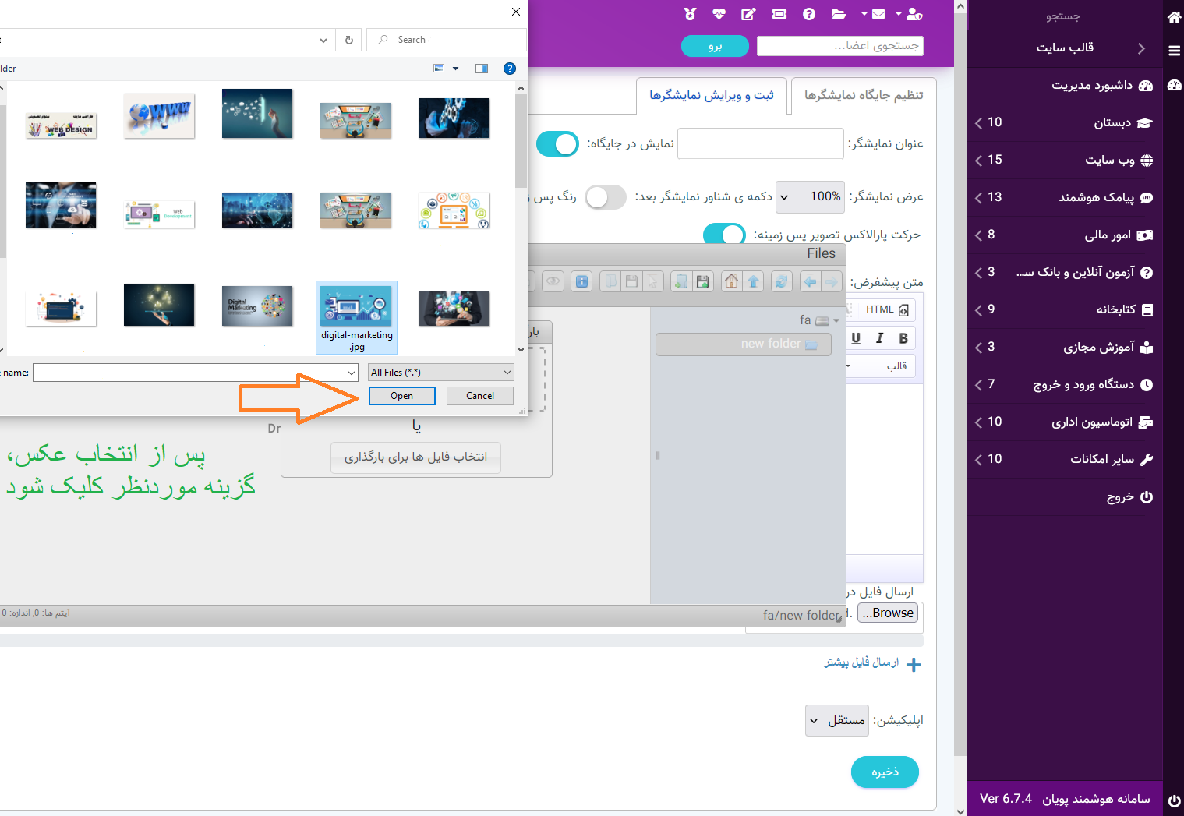Image resolution: width=1184 pixels, height=816 pixels.
Task: Click the upload files floppy icon in Files toolbar
Action: 702,281
